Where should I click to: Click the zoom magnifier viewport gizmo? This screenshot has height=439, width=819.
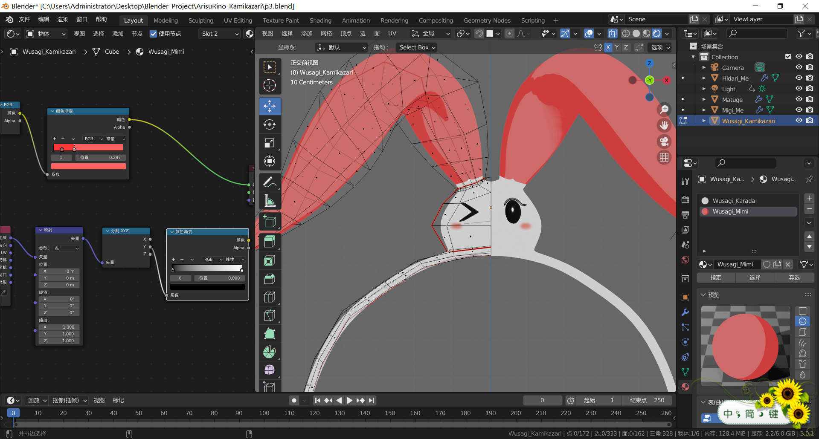[664, 110]
